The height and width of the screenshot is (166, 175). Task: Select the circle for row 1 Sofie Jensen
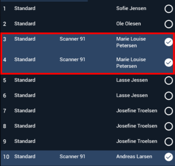[x=169, y=9]
